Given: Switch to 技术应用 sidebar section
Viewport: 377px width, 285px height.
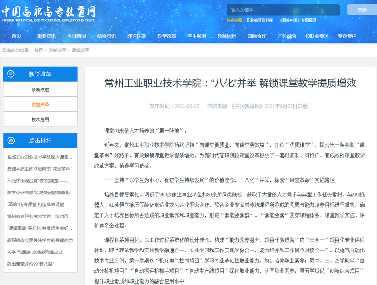Looking at the screenshot, I should point(40,119).
